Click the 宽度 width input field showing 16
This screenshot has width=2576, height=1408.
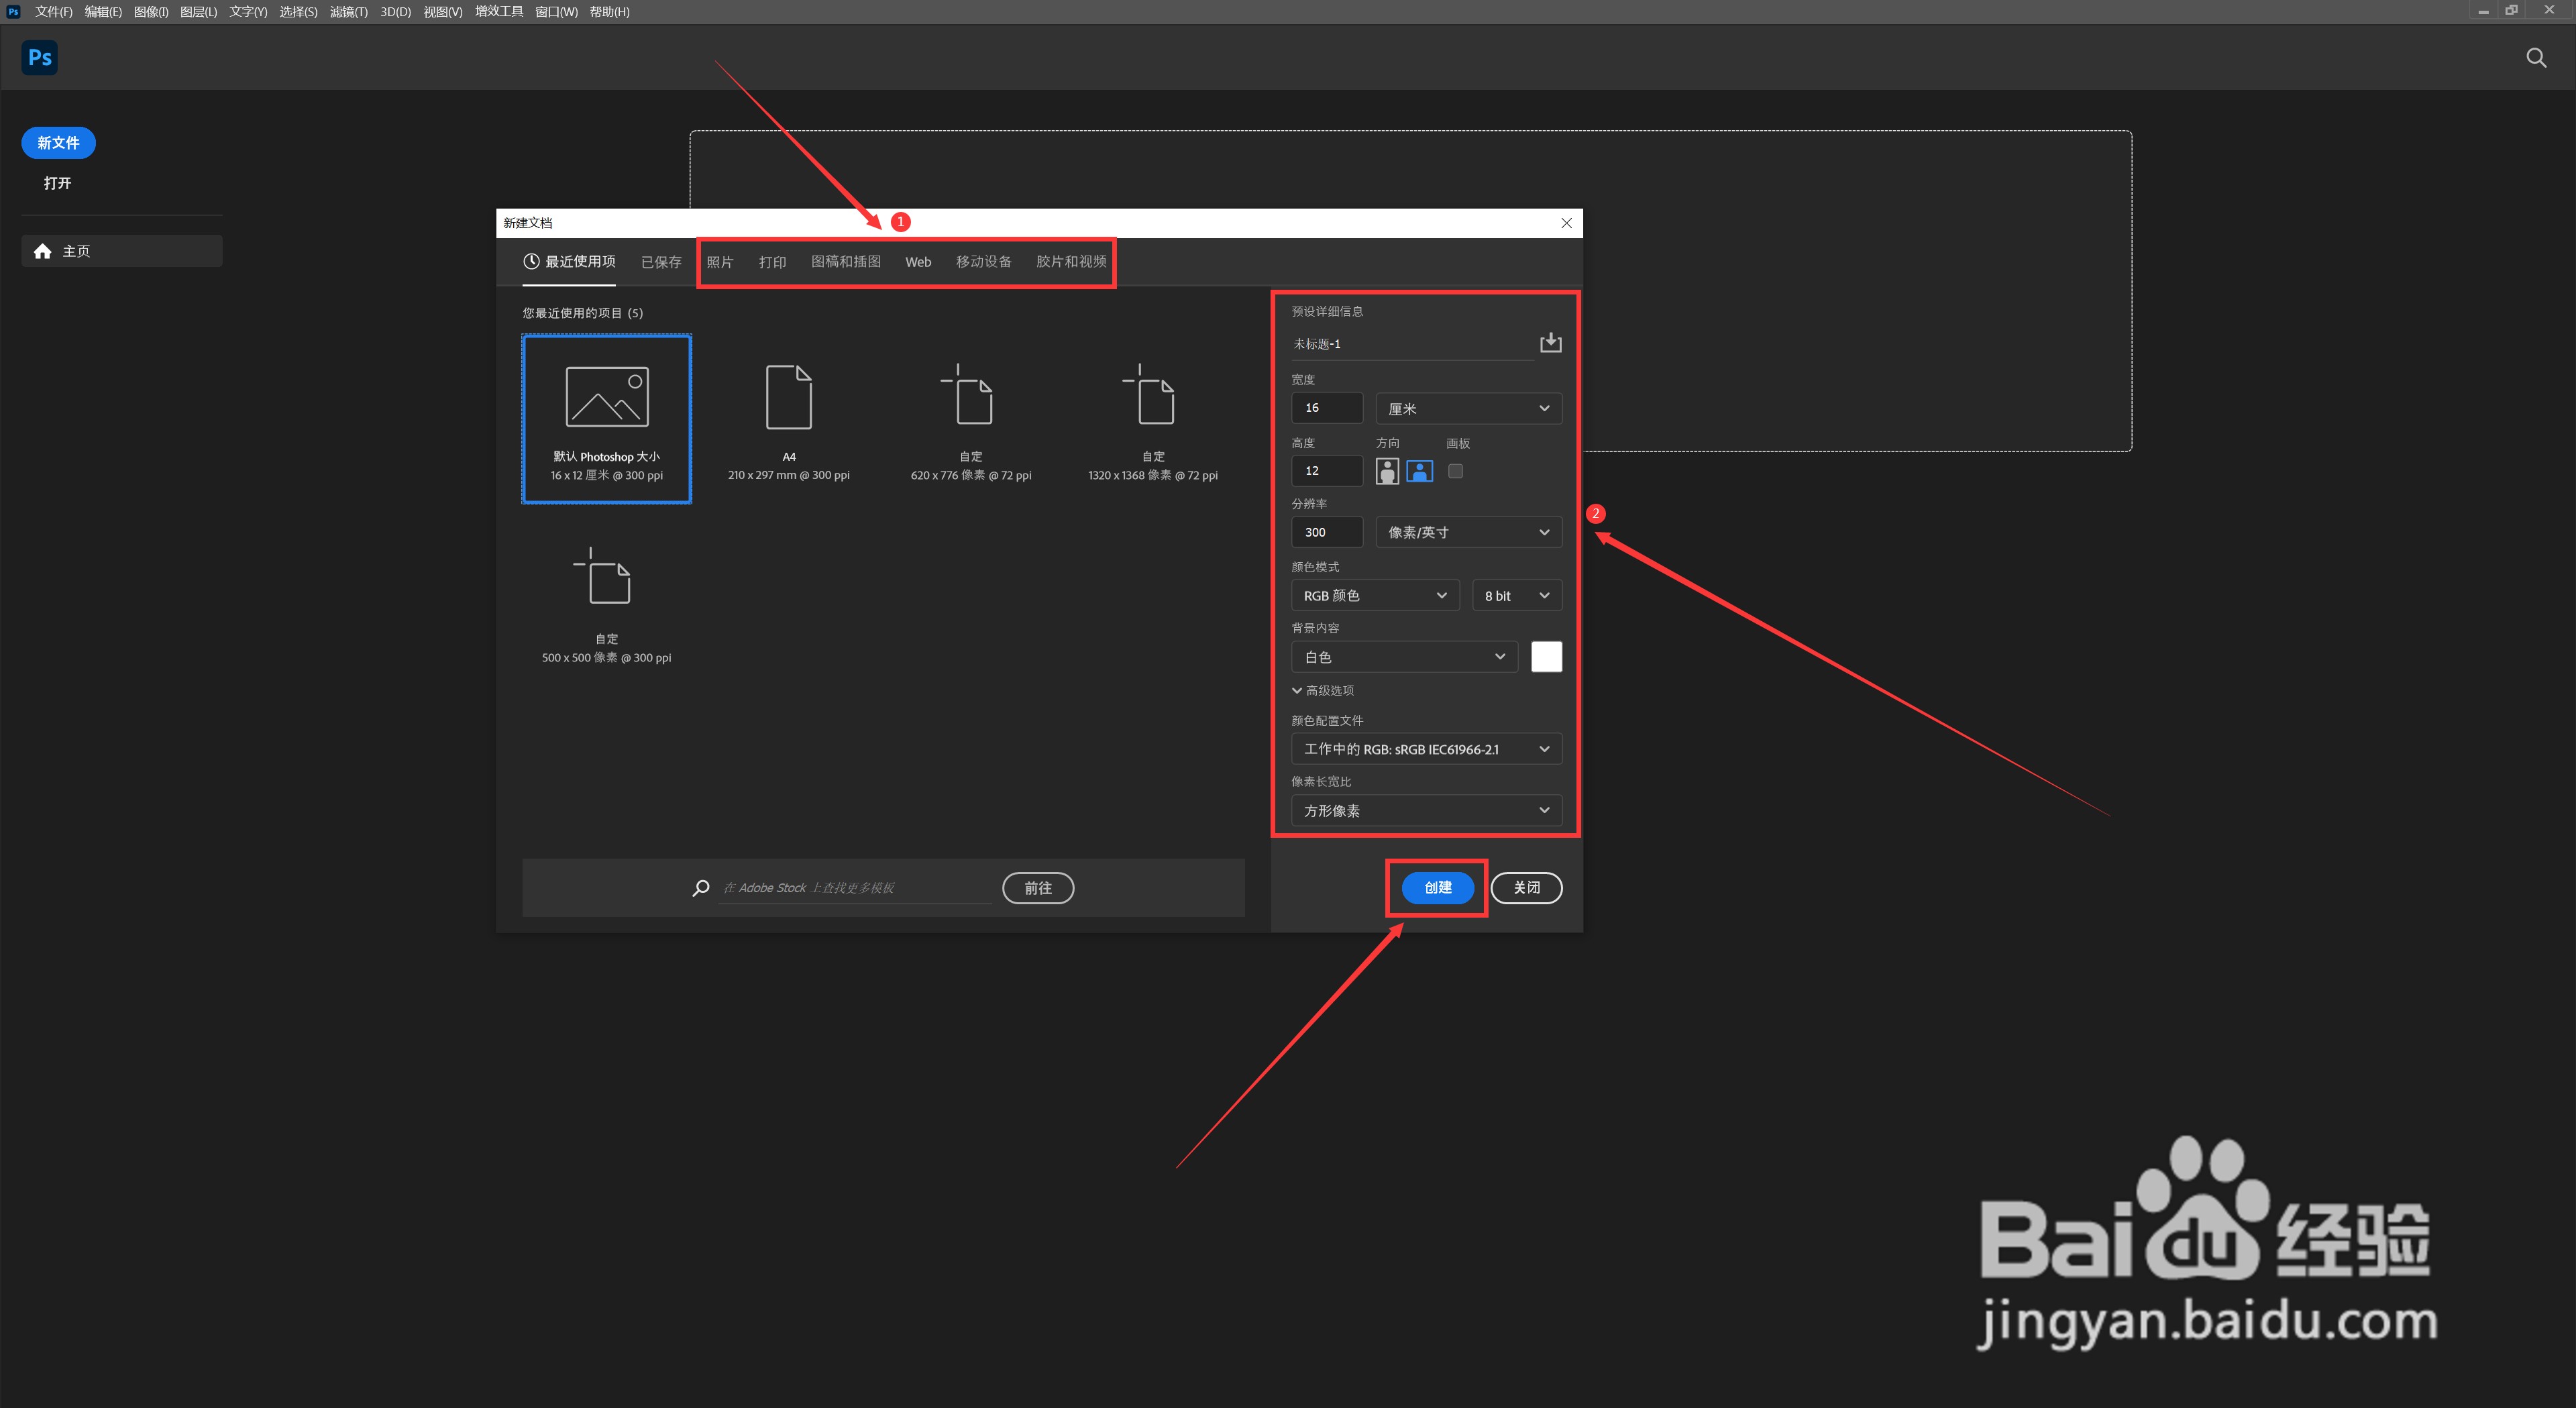(1326, 408)
